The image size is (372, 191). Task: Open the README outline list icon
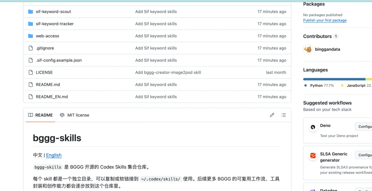pos(283,115)
